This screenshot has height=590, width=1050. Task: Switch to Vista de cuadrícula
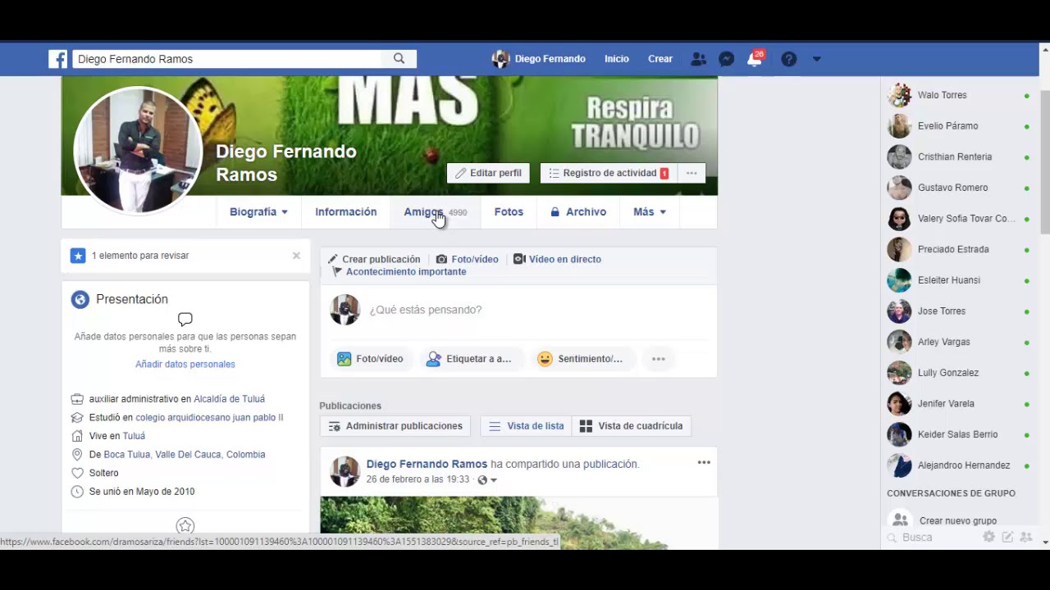point(631,426)
